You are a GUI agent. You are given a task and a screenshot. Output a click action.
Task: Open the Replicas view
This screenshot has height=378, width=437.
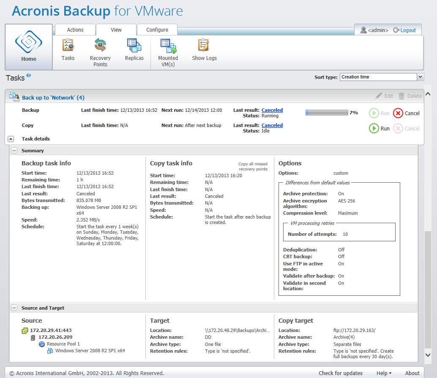pyautogui.click(x=134, y=45)
